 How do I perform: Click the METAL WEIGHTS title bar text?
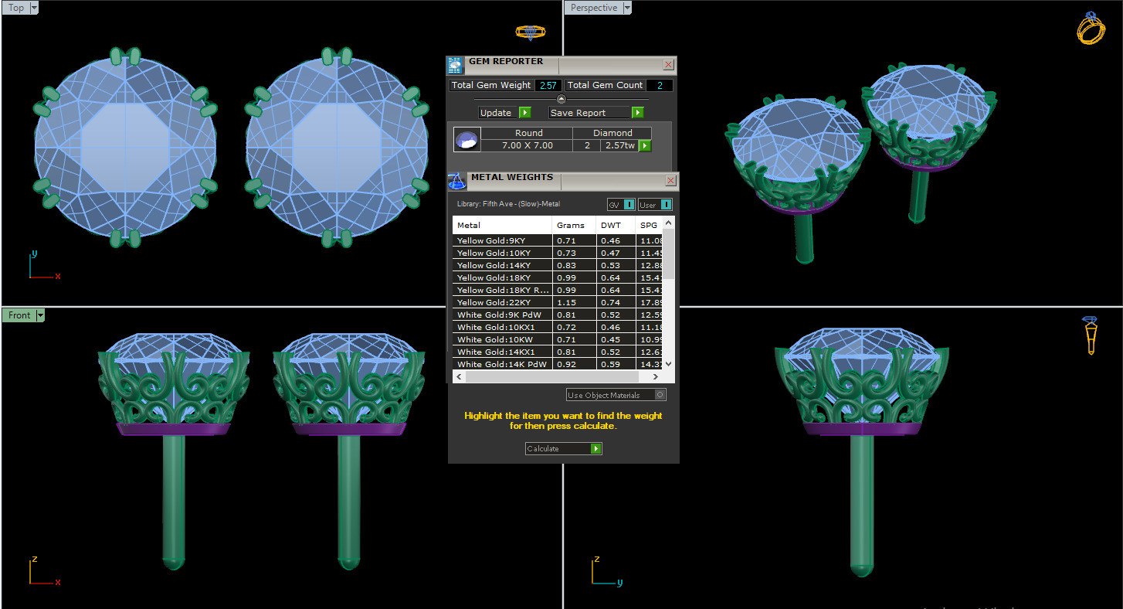[512, 177]
